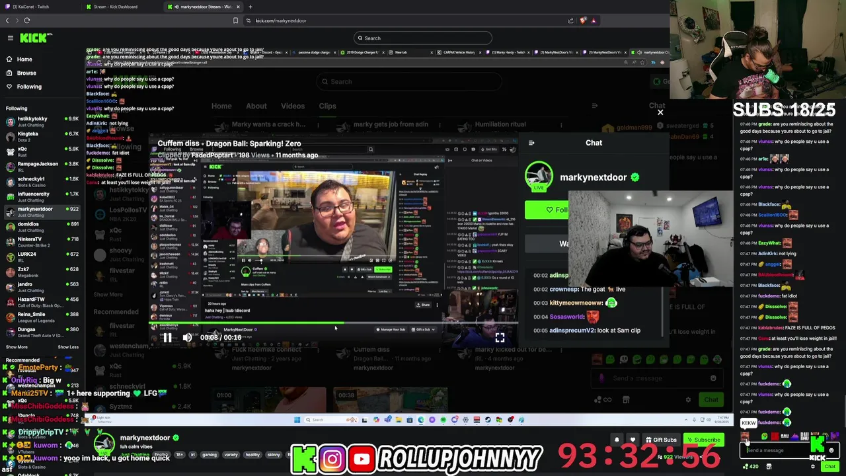
Task: Open Following in the sidebar
Action: pos(29,87)
